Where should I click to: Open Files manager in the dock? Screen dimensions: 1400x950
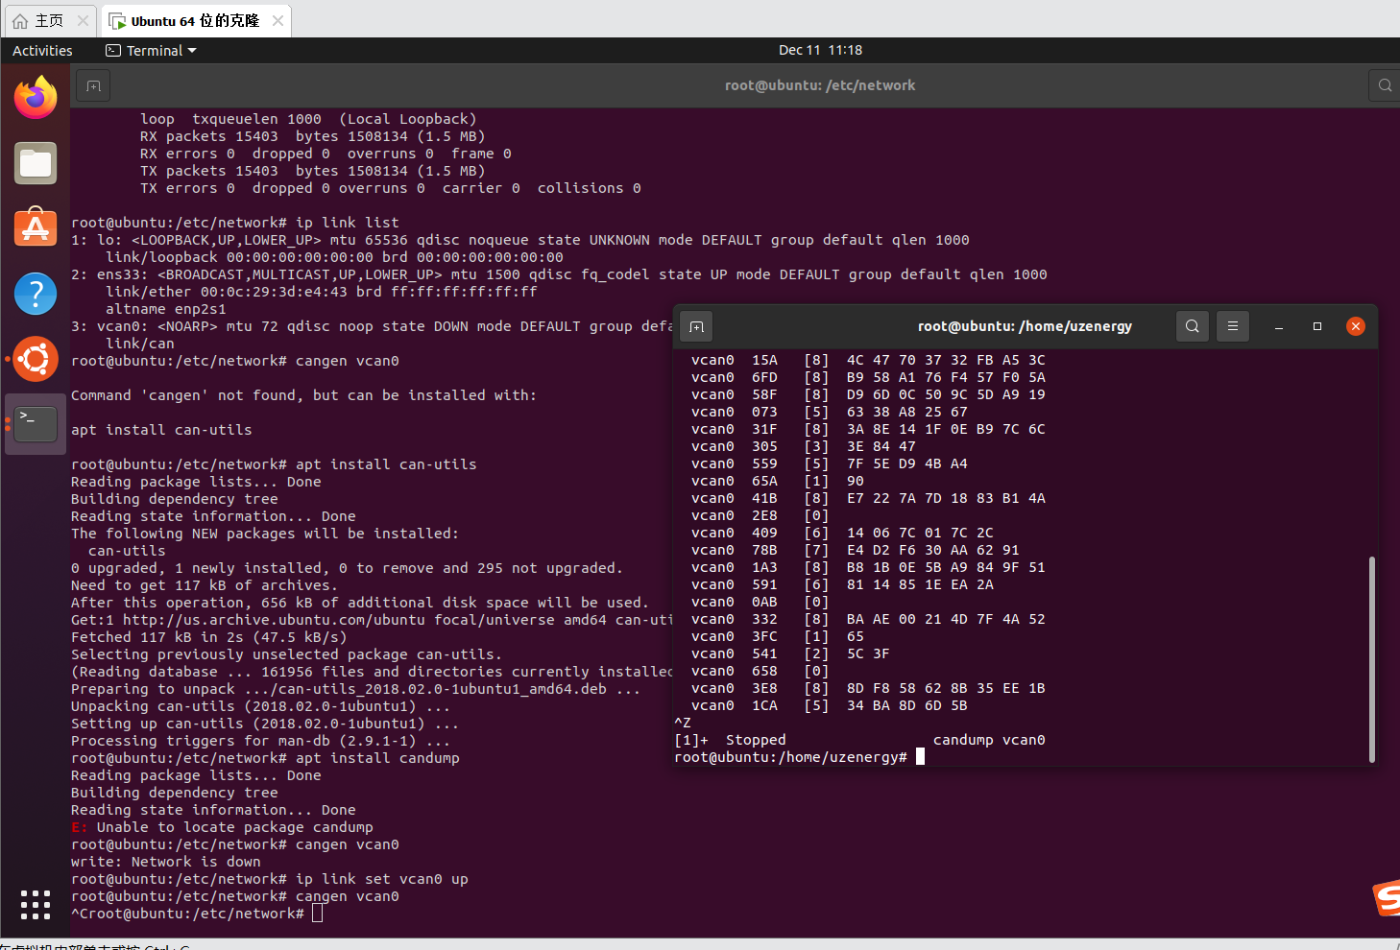[36, 163]
